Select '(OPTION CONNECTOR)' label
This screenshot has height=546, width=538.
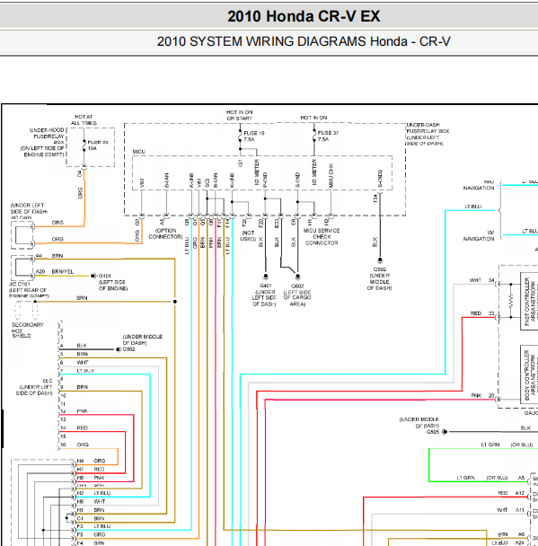coord(165,233)
